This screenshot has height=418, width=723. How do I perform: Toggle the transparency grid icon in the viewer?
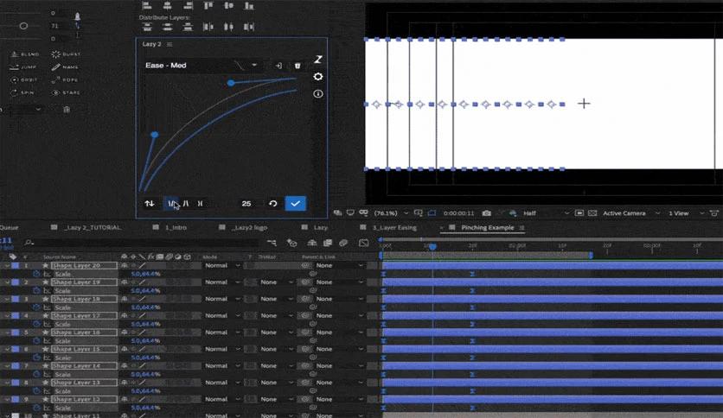592,213
